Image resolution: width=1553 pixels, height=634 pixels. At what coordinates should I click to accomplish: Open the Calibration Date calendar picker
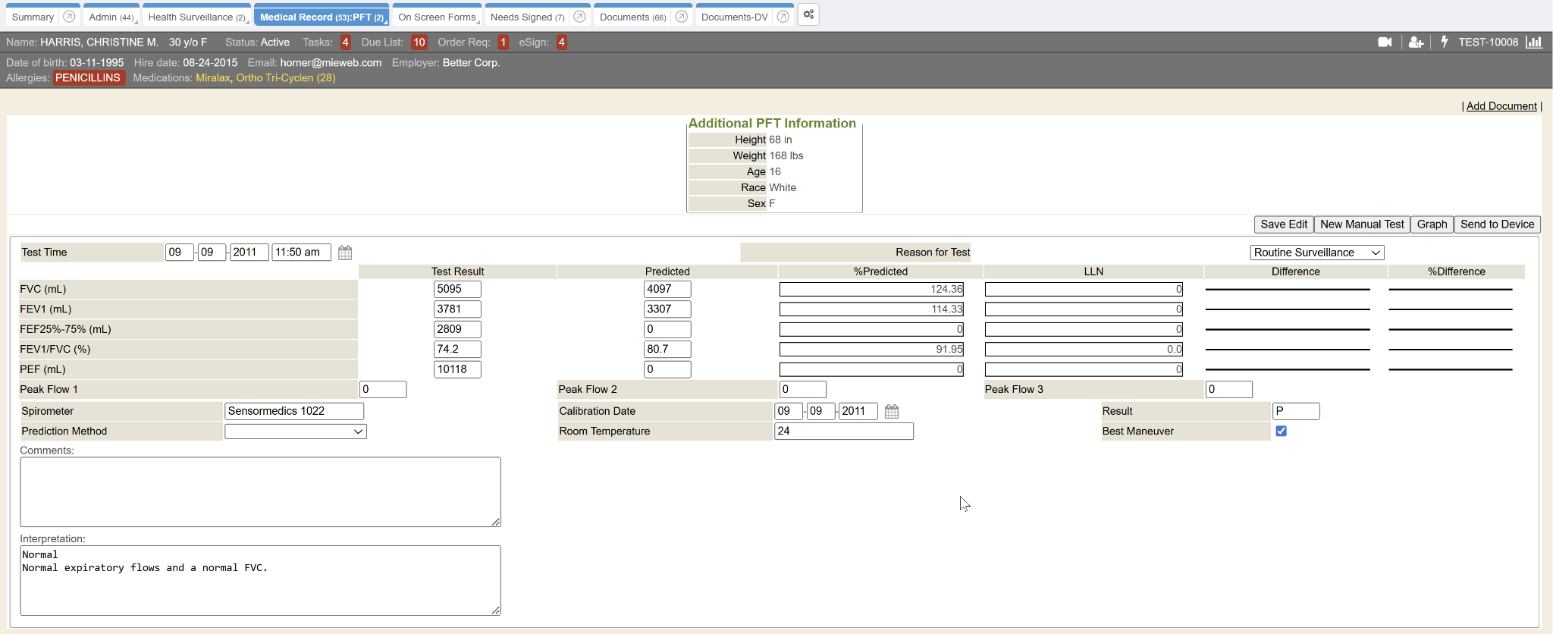click(x=892, y=411)
